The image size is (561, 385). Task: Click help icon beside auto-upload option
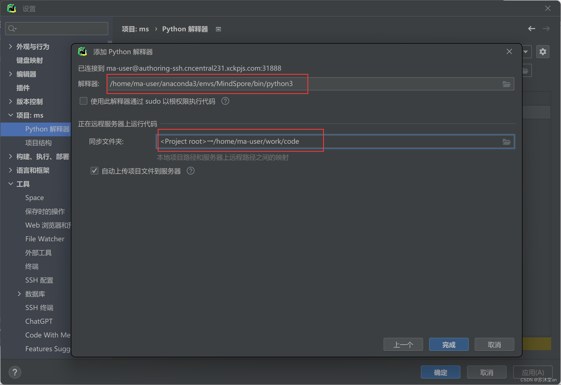(190, 171)
